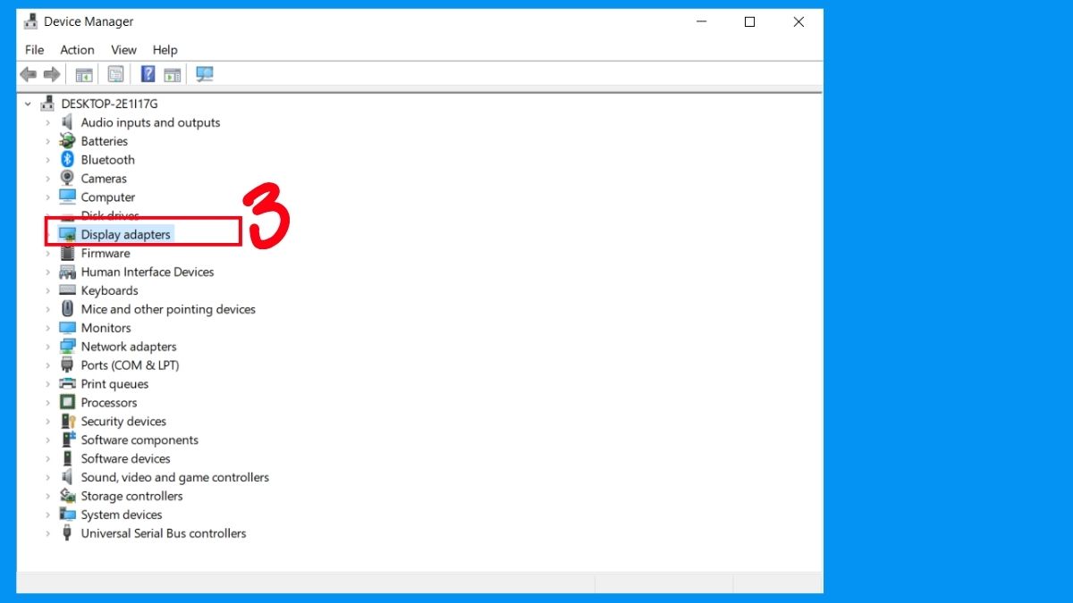Minimize the Device Manager window
Image resolution: width=1073 pixels, height=603 pixels.
point(700,22)
